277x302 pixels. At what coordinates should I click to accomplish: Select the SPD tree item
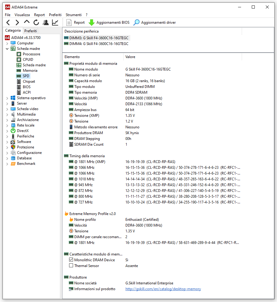click(x=26, y=76)
